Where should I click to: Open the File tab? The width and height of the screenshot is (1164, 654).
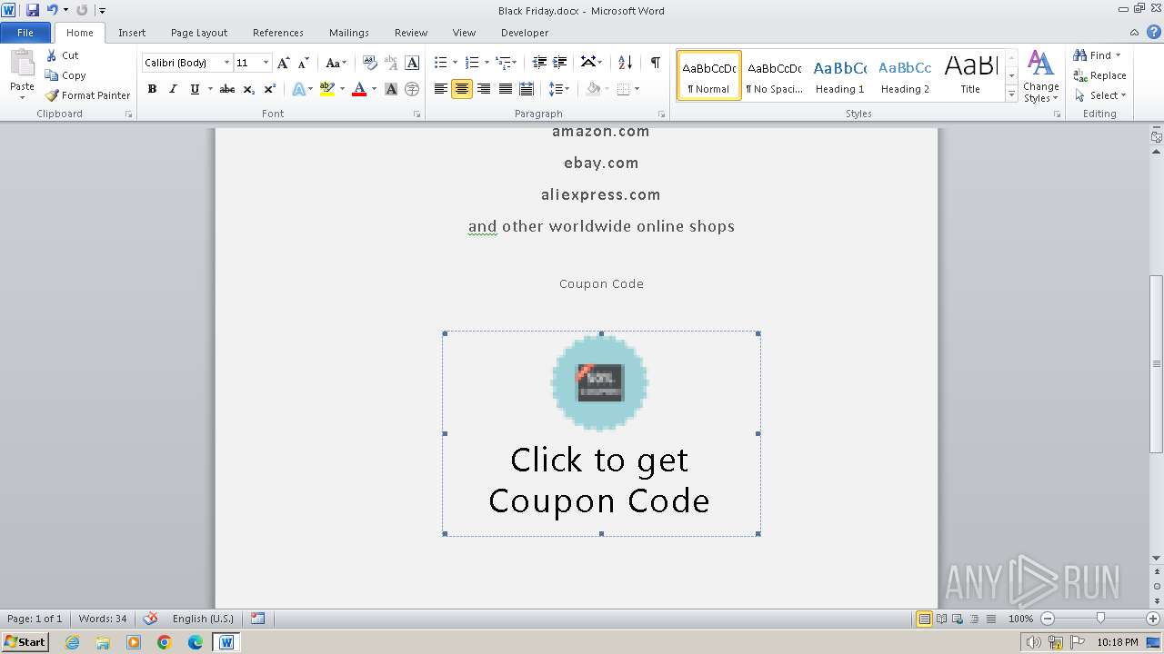pyautogui.click(x=25, y=33)
